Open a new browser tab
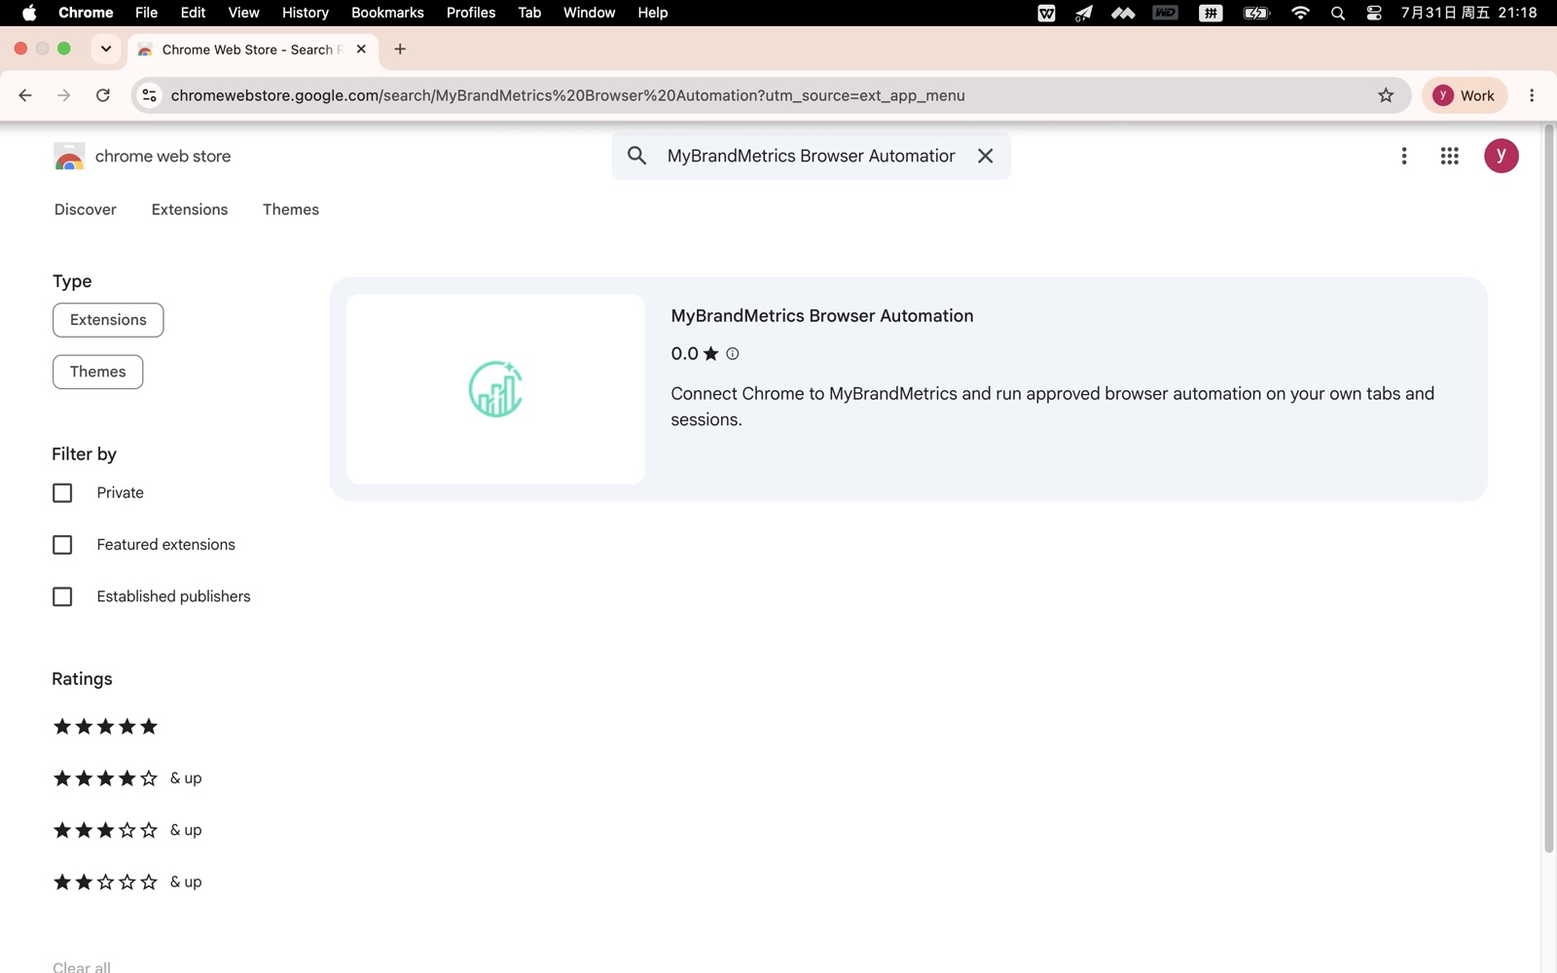 tap(400, 49)
